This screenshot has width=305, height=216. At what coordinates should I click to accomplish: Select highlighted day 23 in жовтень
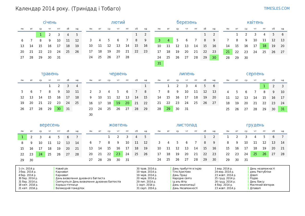118,154
